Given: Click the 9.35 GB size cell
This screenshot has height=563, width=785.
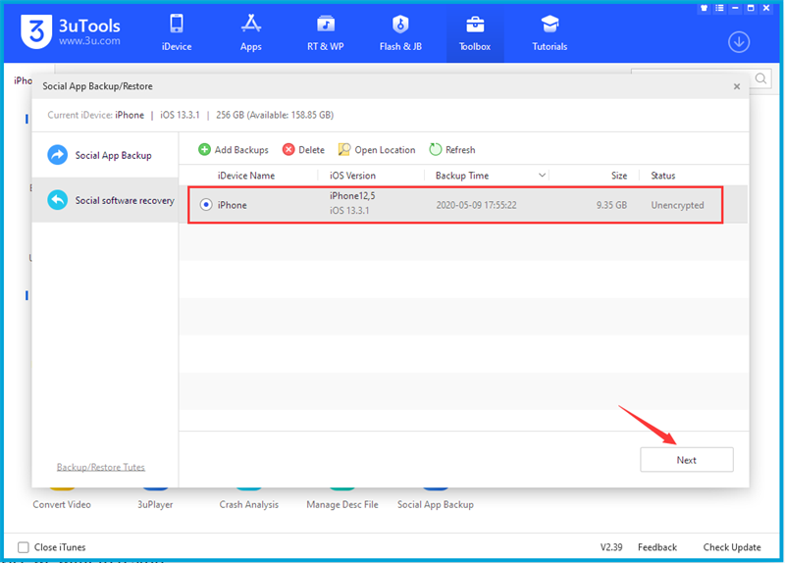Looking at the screenshot, I should click(611, 205).
